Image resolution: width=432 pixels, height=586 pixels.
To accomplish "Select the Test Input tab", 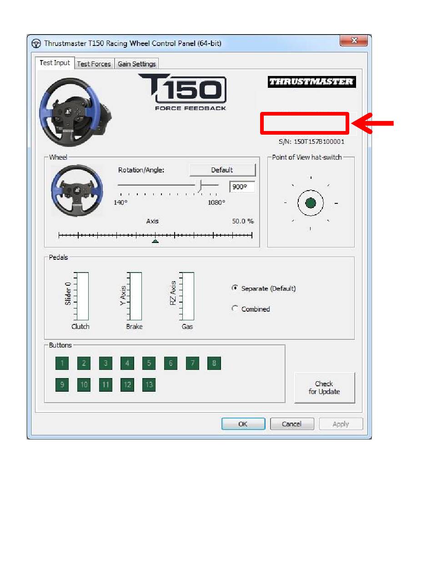I will pos(55,63).
